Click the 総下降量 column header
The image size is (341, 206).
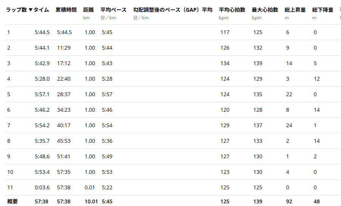point(323,10)
